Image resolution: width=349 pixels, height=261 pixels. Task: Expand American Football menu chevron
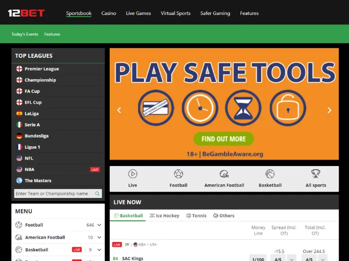point(99,237)
